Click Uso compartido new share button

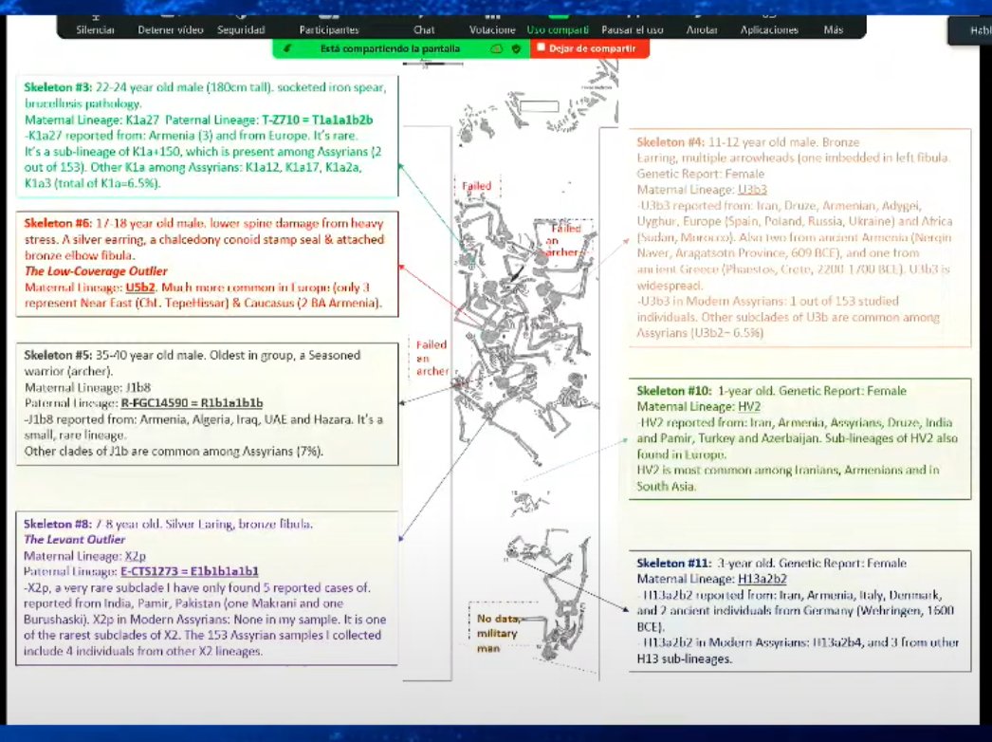click(558, 26)
